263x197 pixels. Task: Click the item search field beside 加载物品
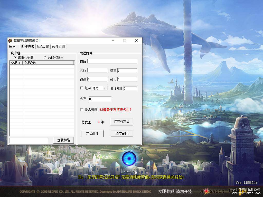[29, 141]
